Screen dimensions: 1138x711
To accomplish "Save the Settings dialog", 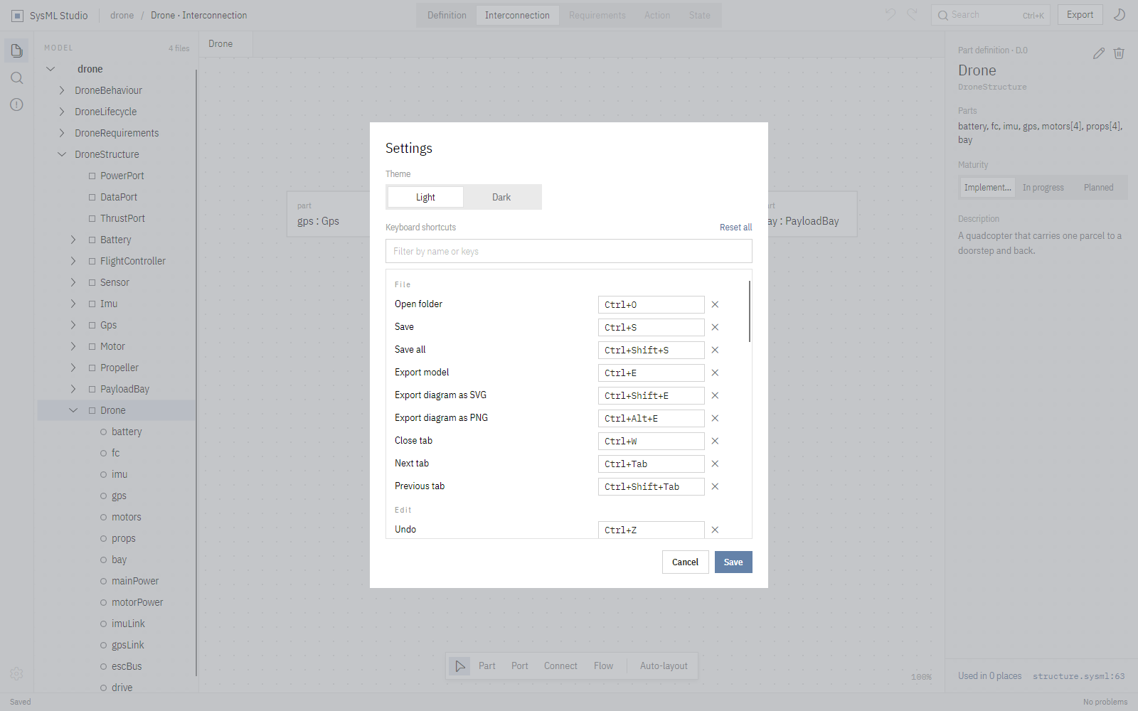I will 733,562.
